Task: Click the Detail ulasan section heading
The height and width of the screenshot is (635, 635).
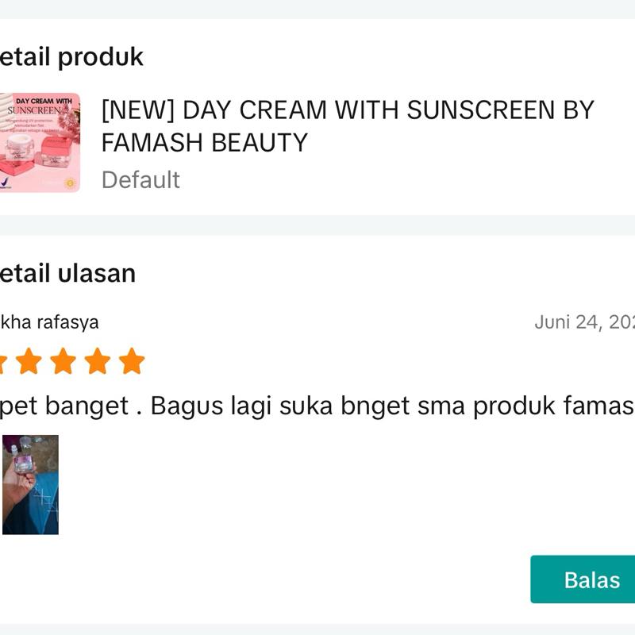Action: 68,274
